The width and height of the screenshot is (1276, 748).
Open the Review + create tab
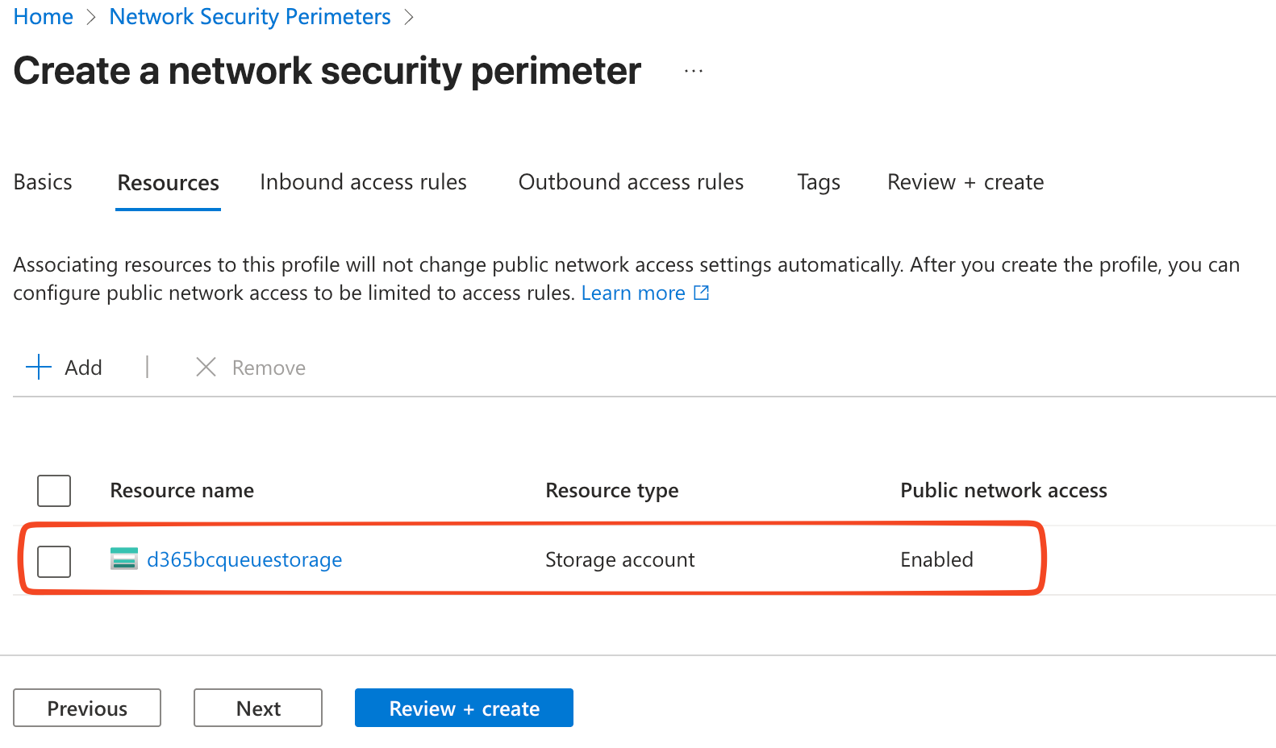[x=965, y=182]
